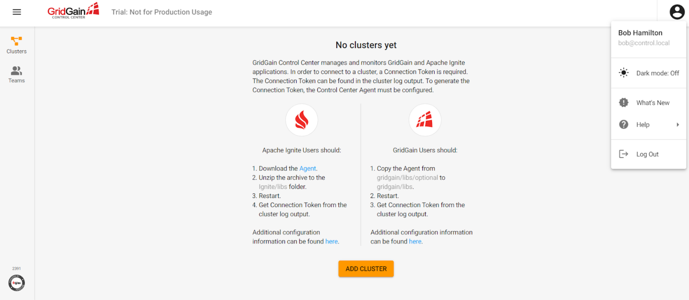This screenshot has width=689, height=300.
Task: Expand the Help submenu arrow
Action: (678, 125)
